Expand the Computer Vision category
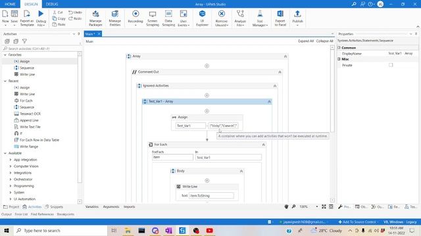 tap(11, 166)
